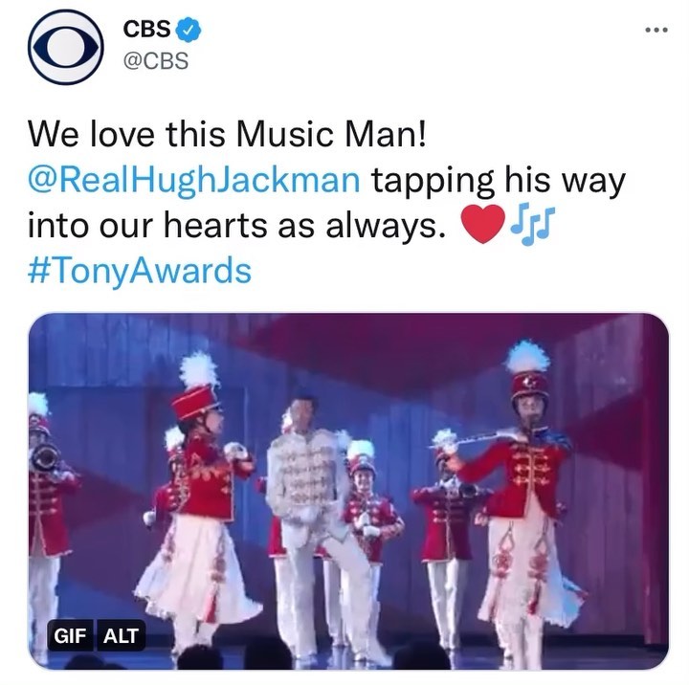
Task: Open the CBS eye logo profile picture
Action: pos(65,47)
